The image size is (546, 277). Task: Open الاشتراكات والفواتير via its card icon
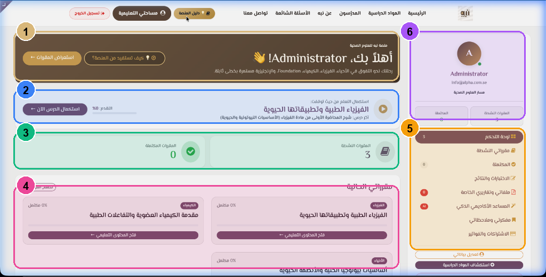pyautogui.click(x=513, y=234)
